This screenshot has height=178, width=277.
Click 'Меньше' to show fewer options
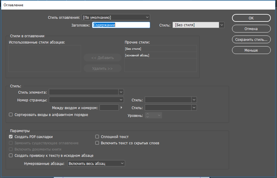251,50
